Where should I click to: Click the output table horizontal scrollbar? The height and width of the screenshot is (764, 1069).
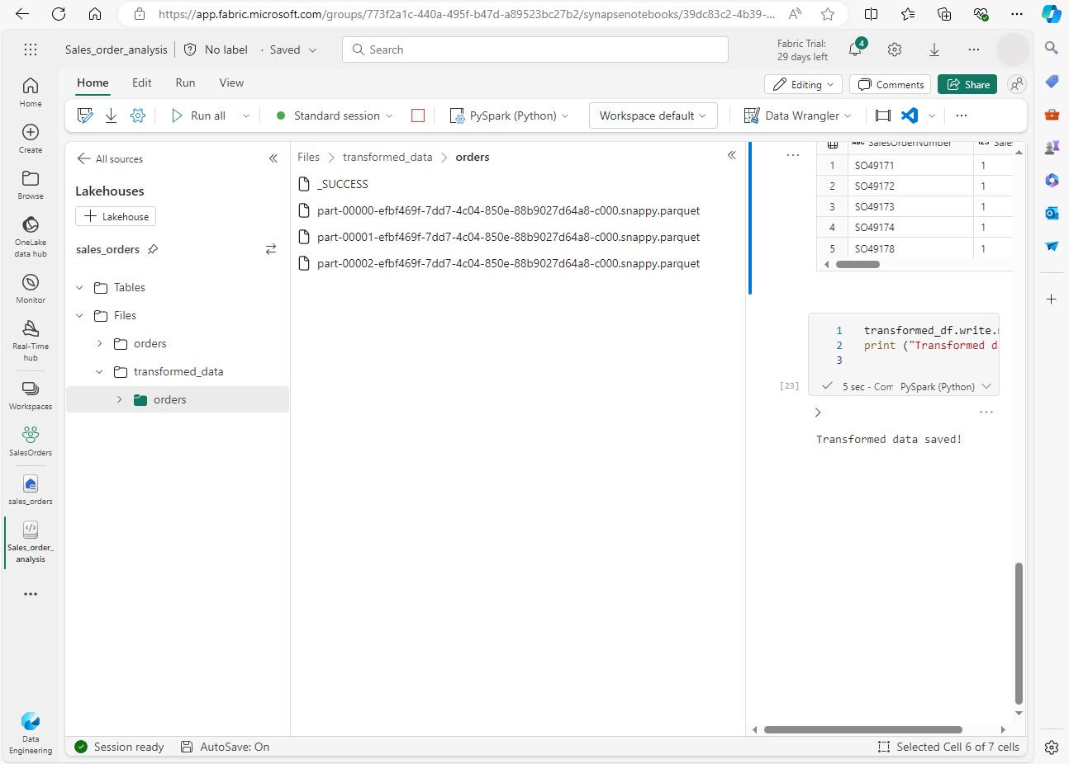(858, 265)
